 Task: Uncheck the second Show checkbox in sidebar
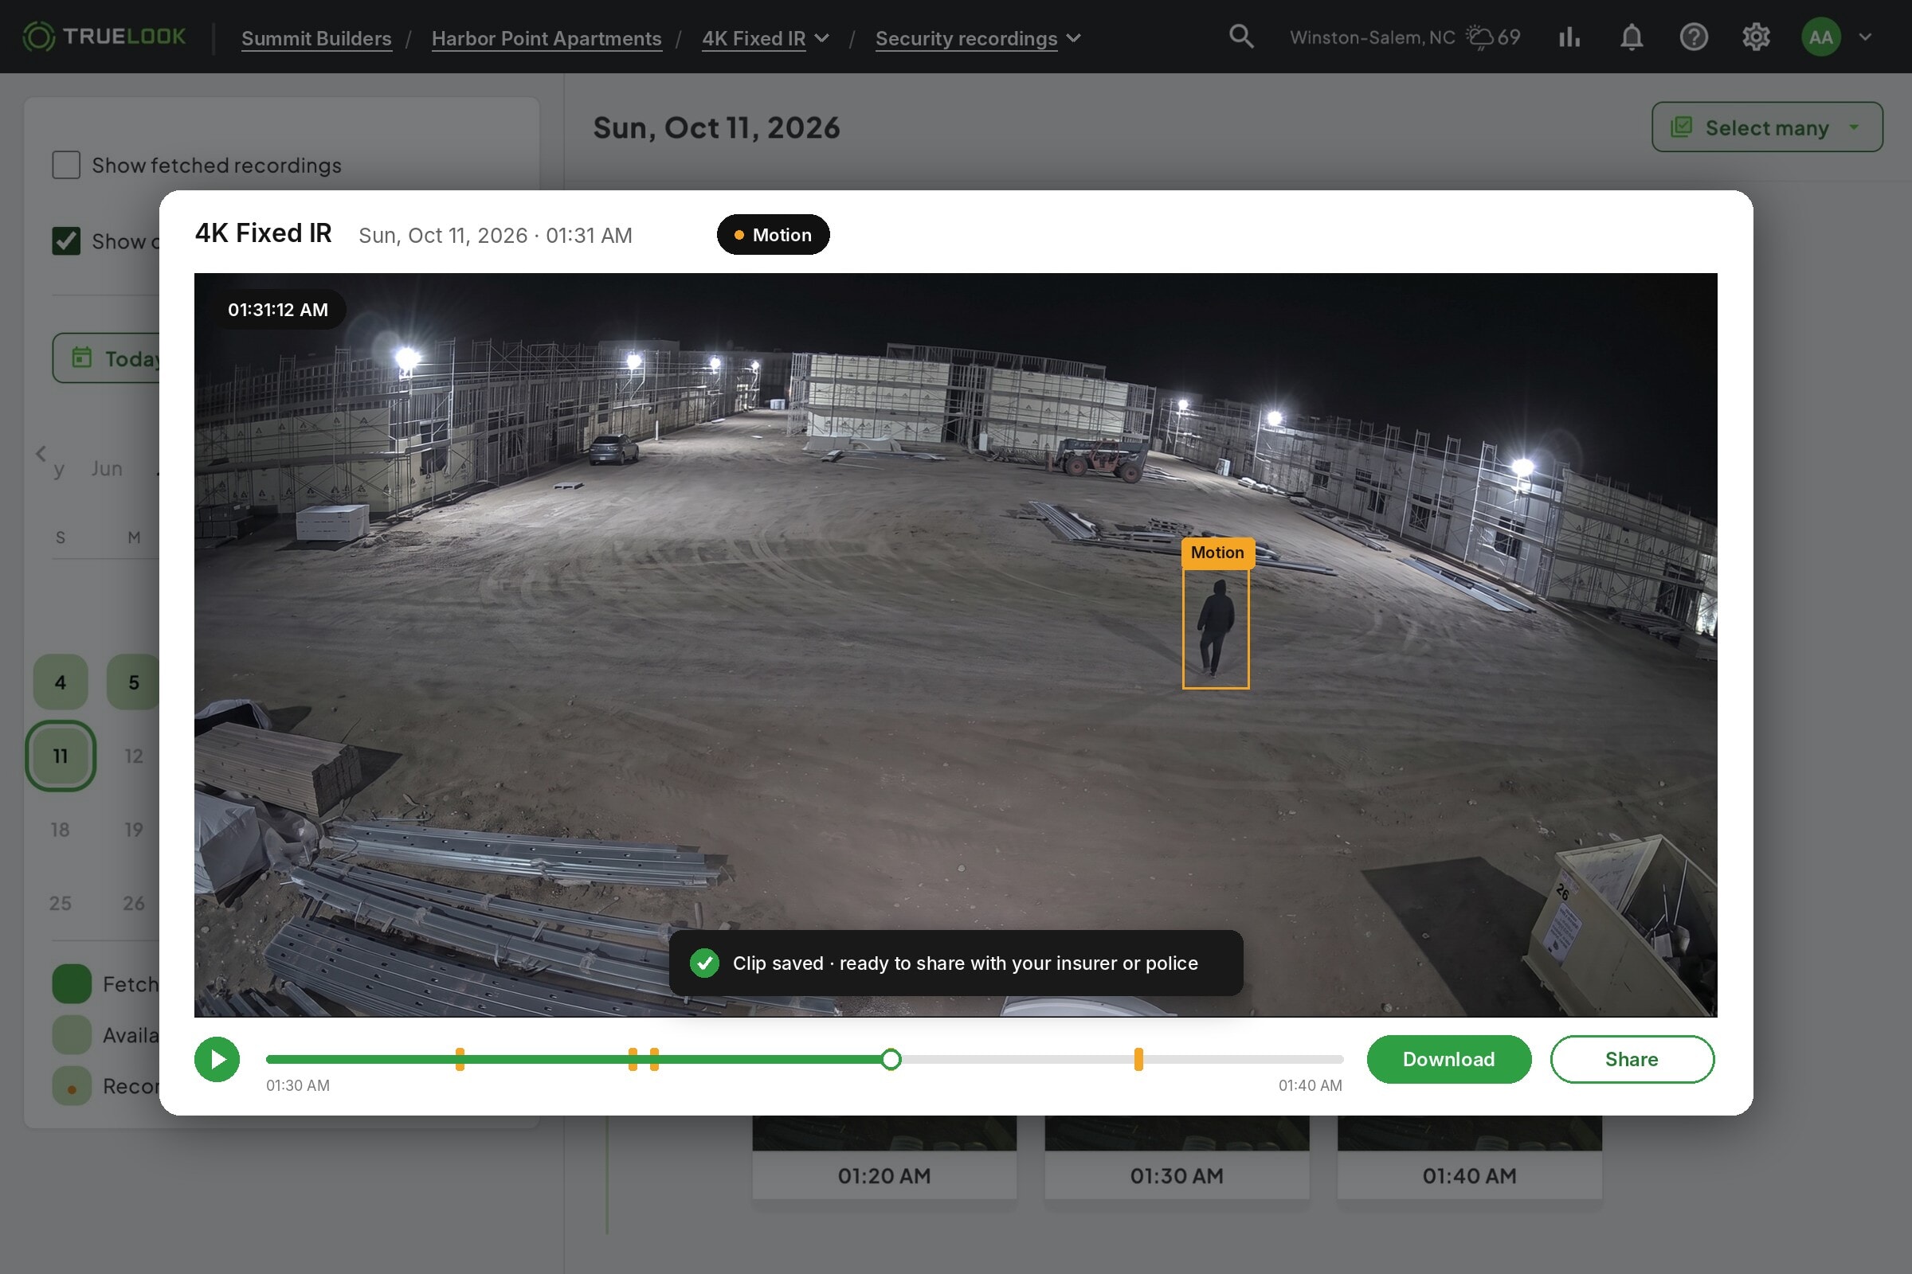66,240
